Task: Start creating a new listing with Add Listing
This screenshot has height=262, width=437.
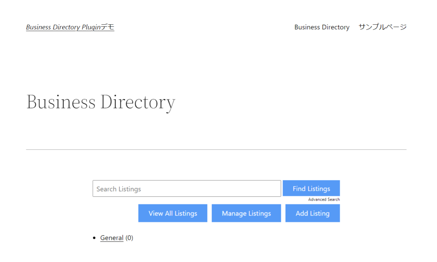Action: tap(312, 213)
